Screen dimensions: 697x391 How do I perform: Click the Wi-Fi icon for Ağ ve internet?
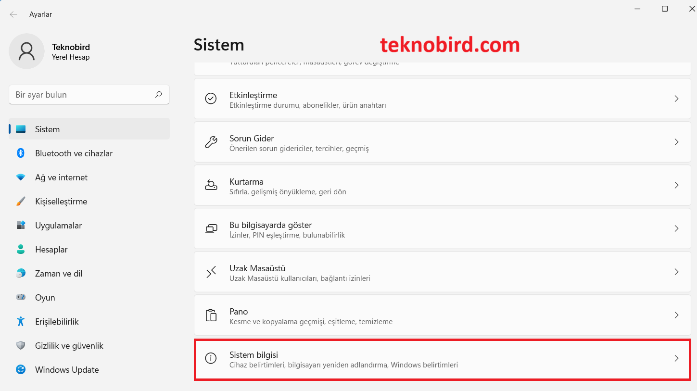(21, 177)
